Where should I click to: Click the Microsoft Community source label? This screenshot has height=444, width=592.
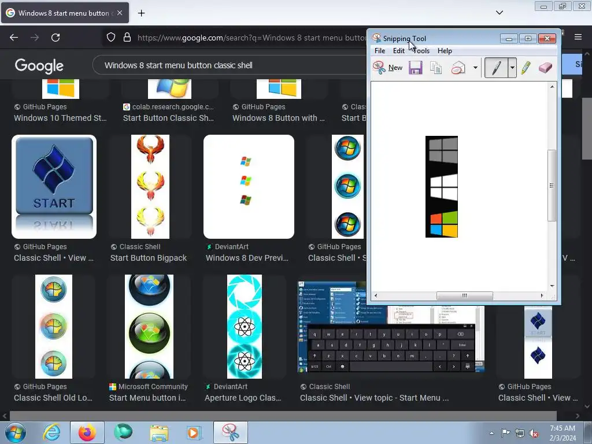153,387
